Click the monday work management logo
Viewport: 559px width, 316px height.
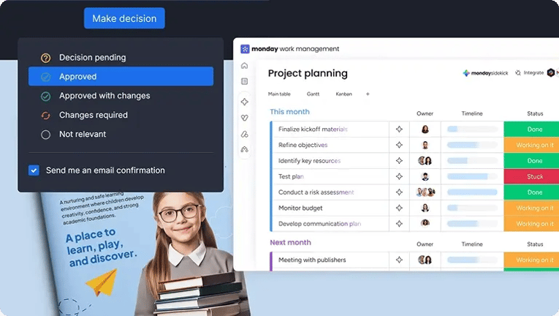click(289, 49)
